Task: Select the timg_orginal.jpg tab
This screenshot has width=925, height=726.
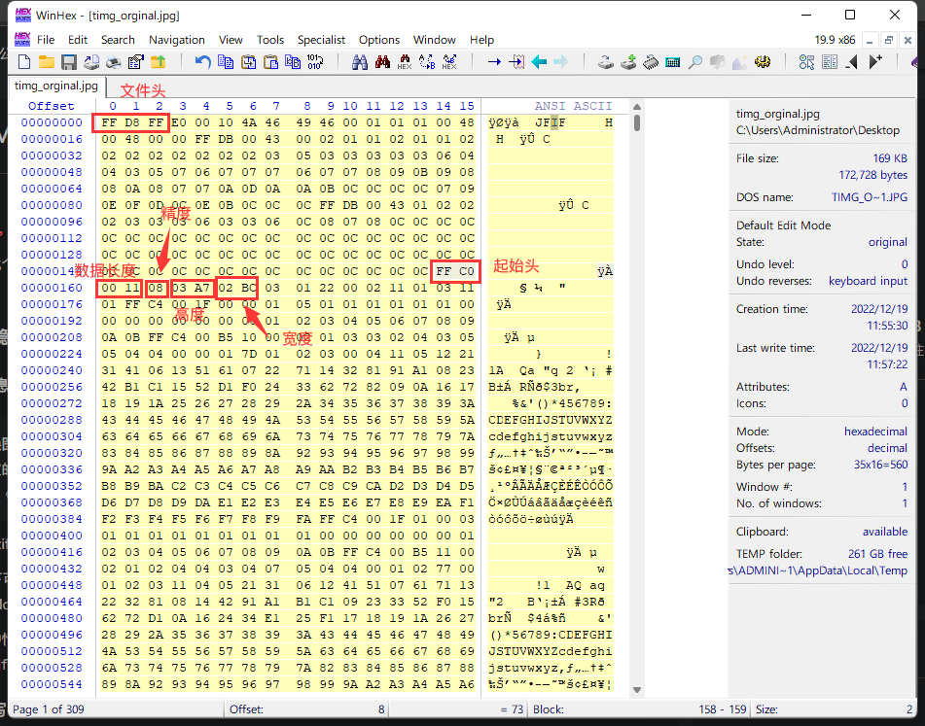Action: pos(56,86)
